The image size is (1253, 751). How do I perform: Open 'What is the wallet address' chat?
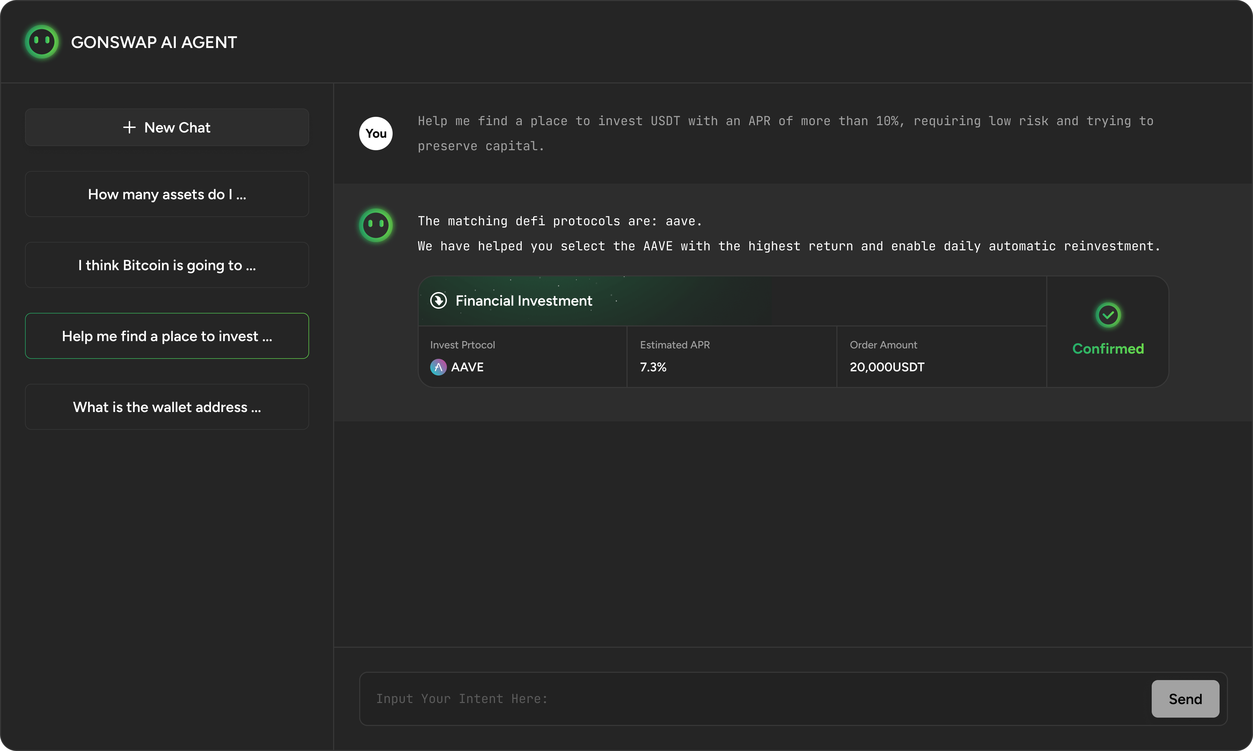167,407
